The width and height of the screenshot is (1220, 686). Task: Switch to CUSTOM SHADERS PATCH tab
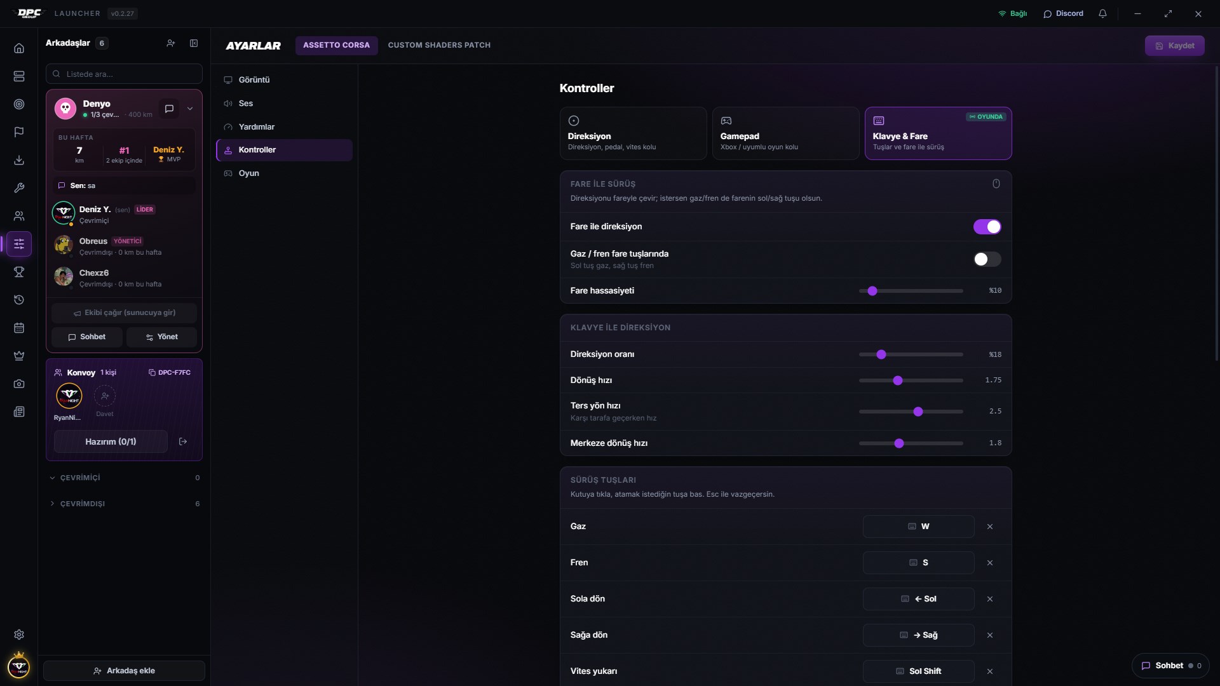[439, 45]
